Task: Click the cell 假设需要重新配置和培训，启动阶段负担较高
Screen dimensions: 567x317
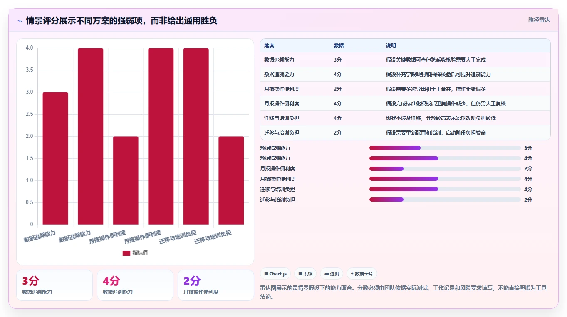Action: pos(436,133)
